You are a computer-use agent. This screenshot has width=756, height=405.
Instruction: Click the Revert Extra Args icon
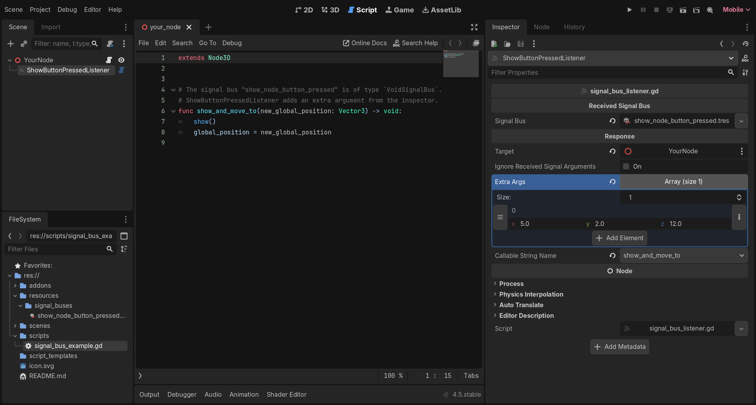pyautogui.click(x=612, y=182)
